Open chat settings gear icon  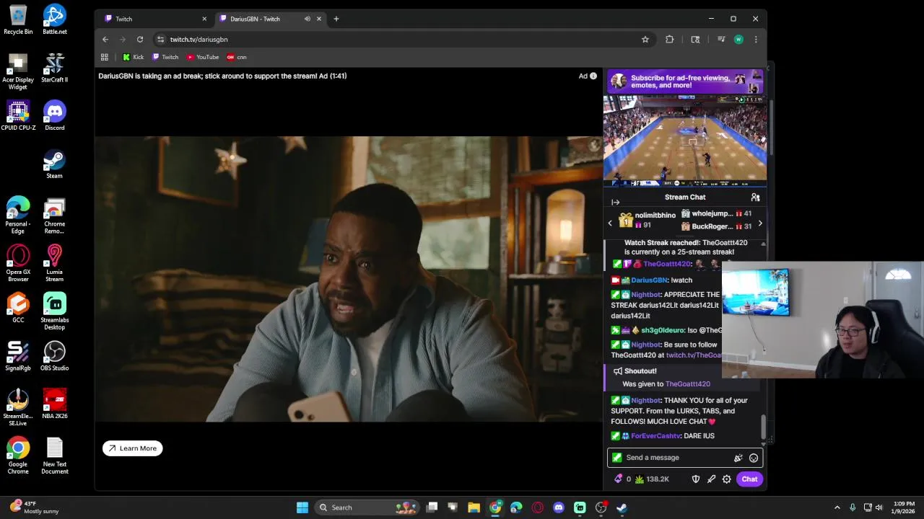click(x=727, y=479)
